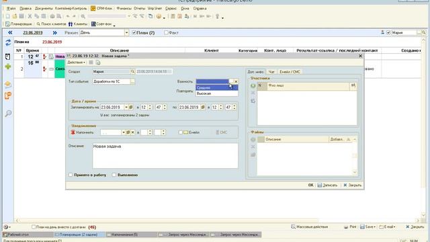430x242 pixels.
Task: Clear the reminder date with X
Action: click(x=133, y=132)
